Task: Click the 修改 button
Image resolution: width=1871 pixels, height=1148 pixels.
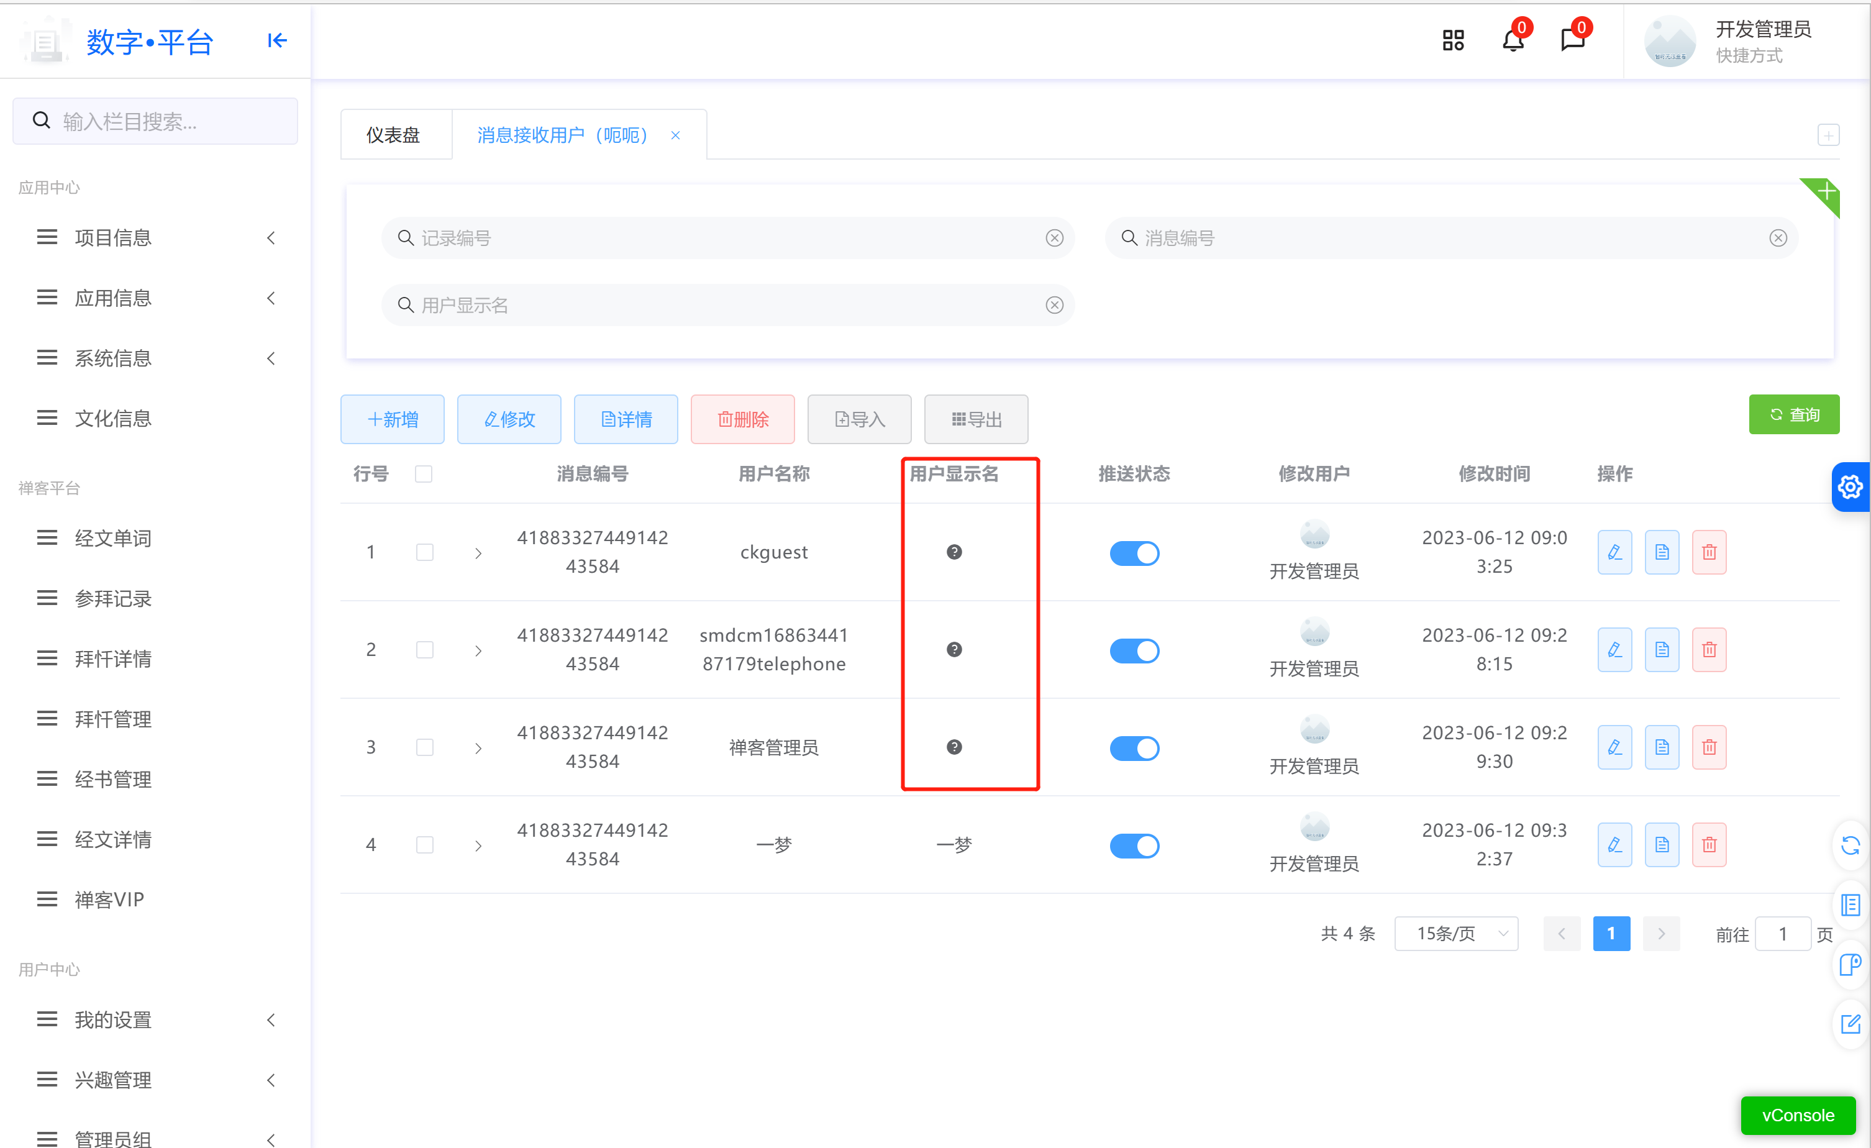Action: click(509, 419)
